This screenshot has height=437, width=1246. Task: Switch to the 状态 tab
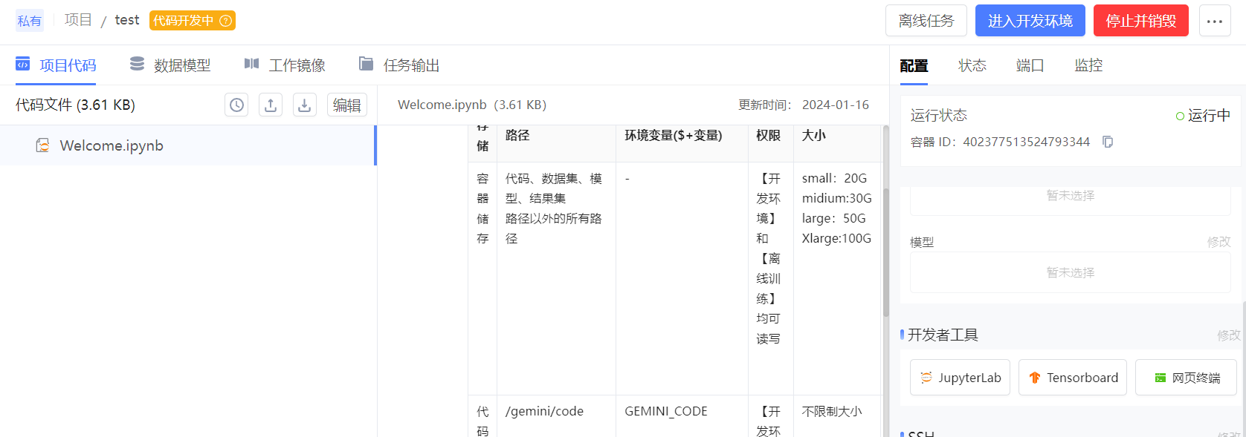972,65
